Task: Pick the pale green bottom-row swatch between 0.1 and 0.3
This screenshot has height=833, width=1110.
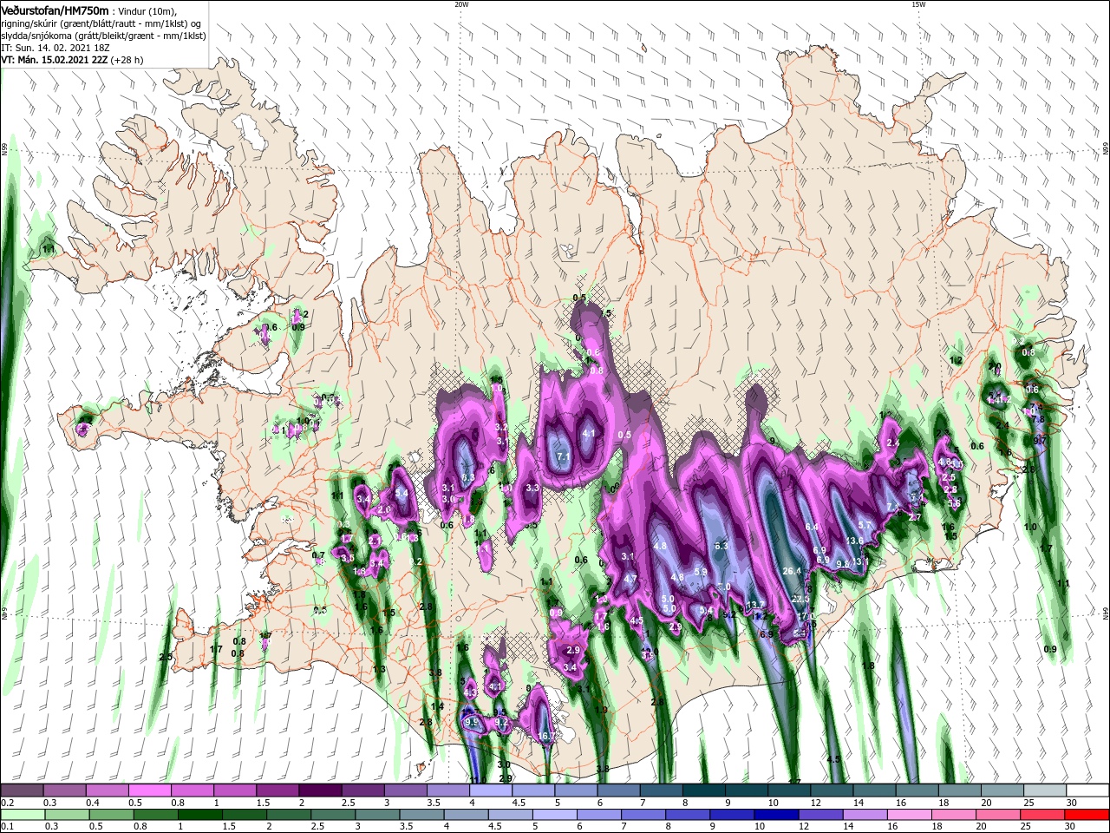Action: 22,815
